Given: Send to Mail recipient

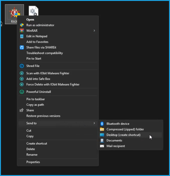Looking at the screenshot, I should (x=130, y=146).
